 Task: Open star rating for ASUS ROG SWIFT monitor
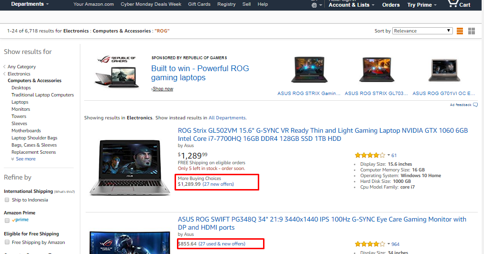(x=370, y=244)
